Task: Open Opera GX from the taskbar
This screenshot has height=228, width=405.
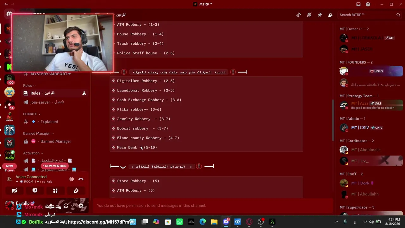Action: click(249, 222)
